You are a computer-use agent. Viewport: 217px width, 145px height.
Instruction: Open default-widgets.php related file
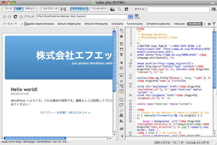click(x=69, y=24)
